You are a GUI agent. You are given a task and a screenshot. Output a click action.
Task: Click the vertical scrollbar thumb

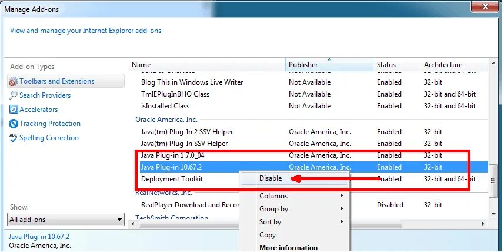point(493,181)
